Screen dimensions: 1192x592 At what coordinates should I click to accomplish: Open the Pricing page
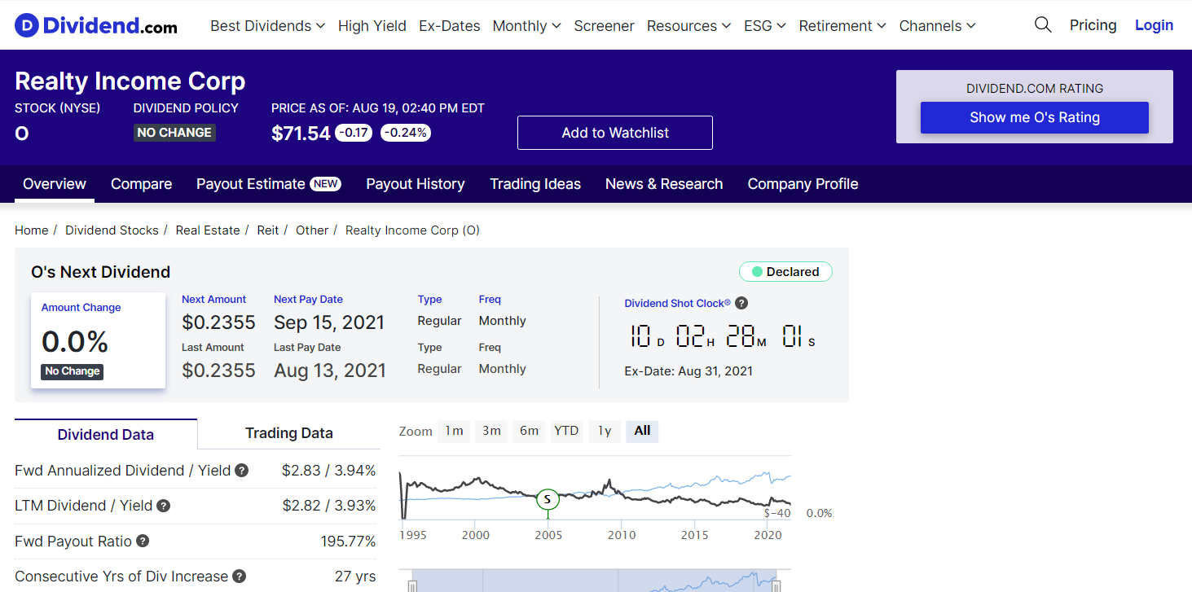tap(1093, 25)
